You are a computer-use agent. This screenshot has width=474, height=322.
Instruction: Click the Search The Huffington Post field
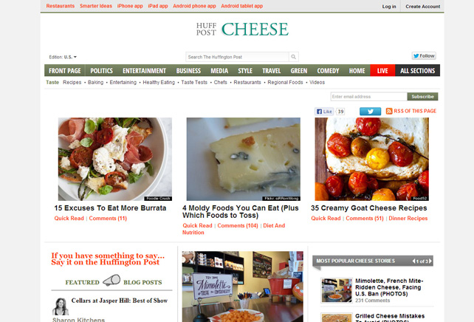pos(237,57)
